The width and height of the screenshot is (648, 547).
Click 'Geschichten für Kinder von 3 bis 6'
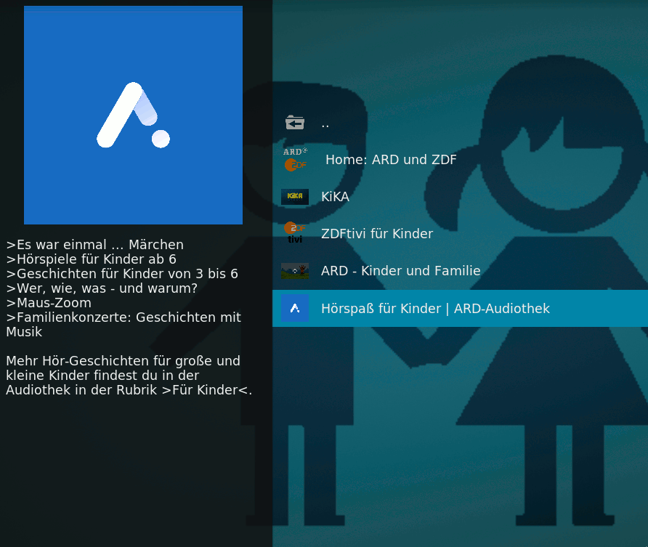pos(122,273)
